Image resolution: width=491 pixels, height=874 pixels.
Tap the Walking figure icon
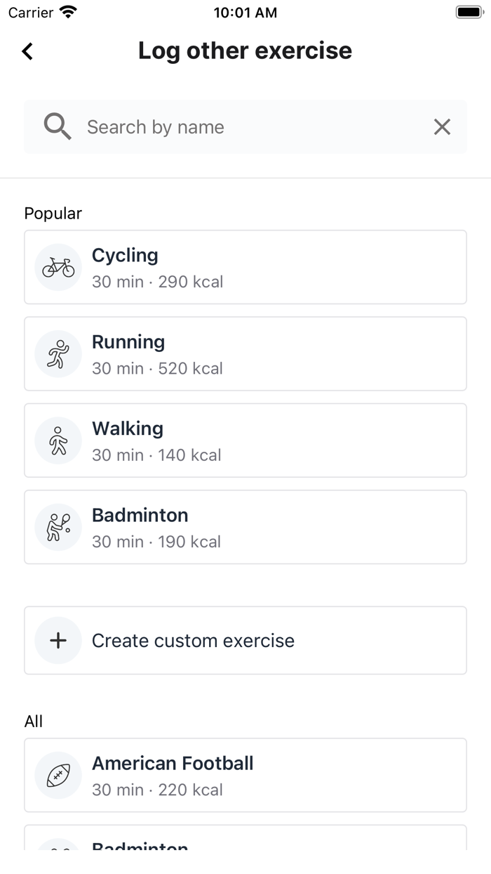pos(58,441)
